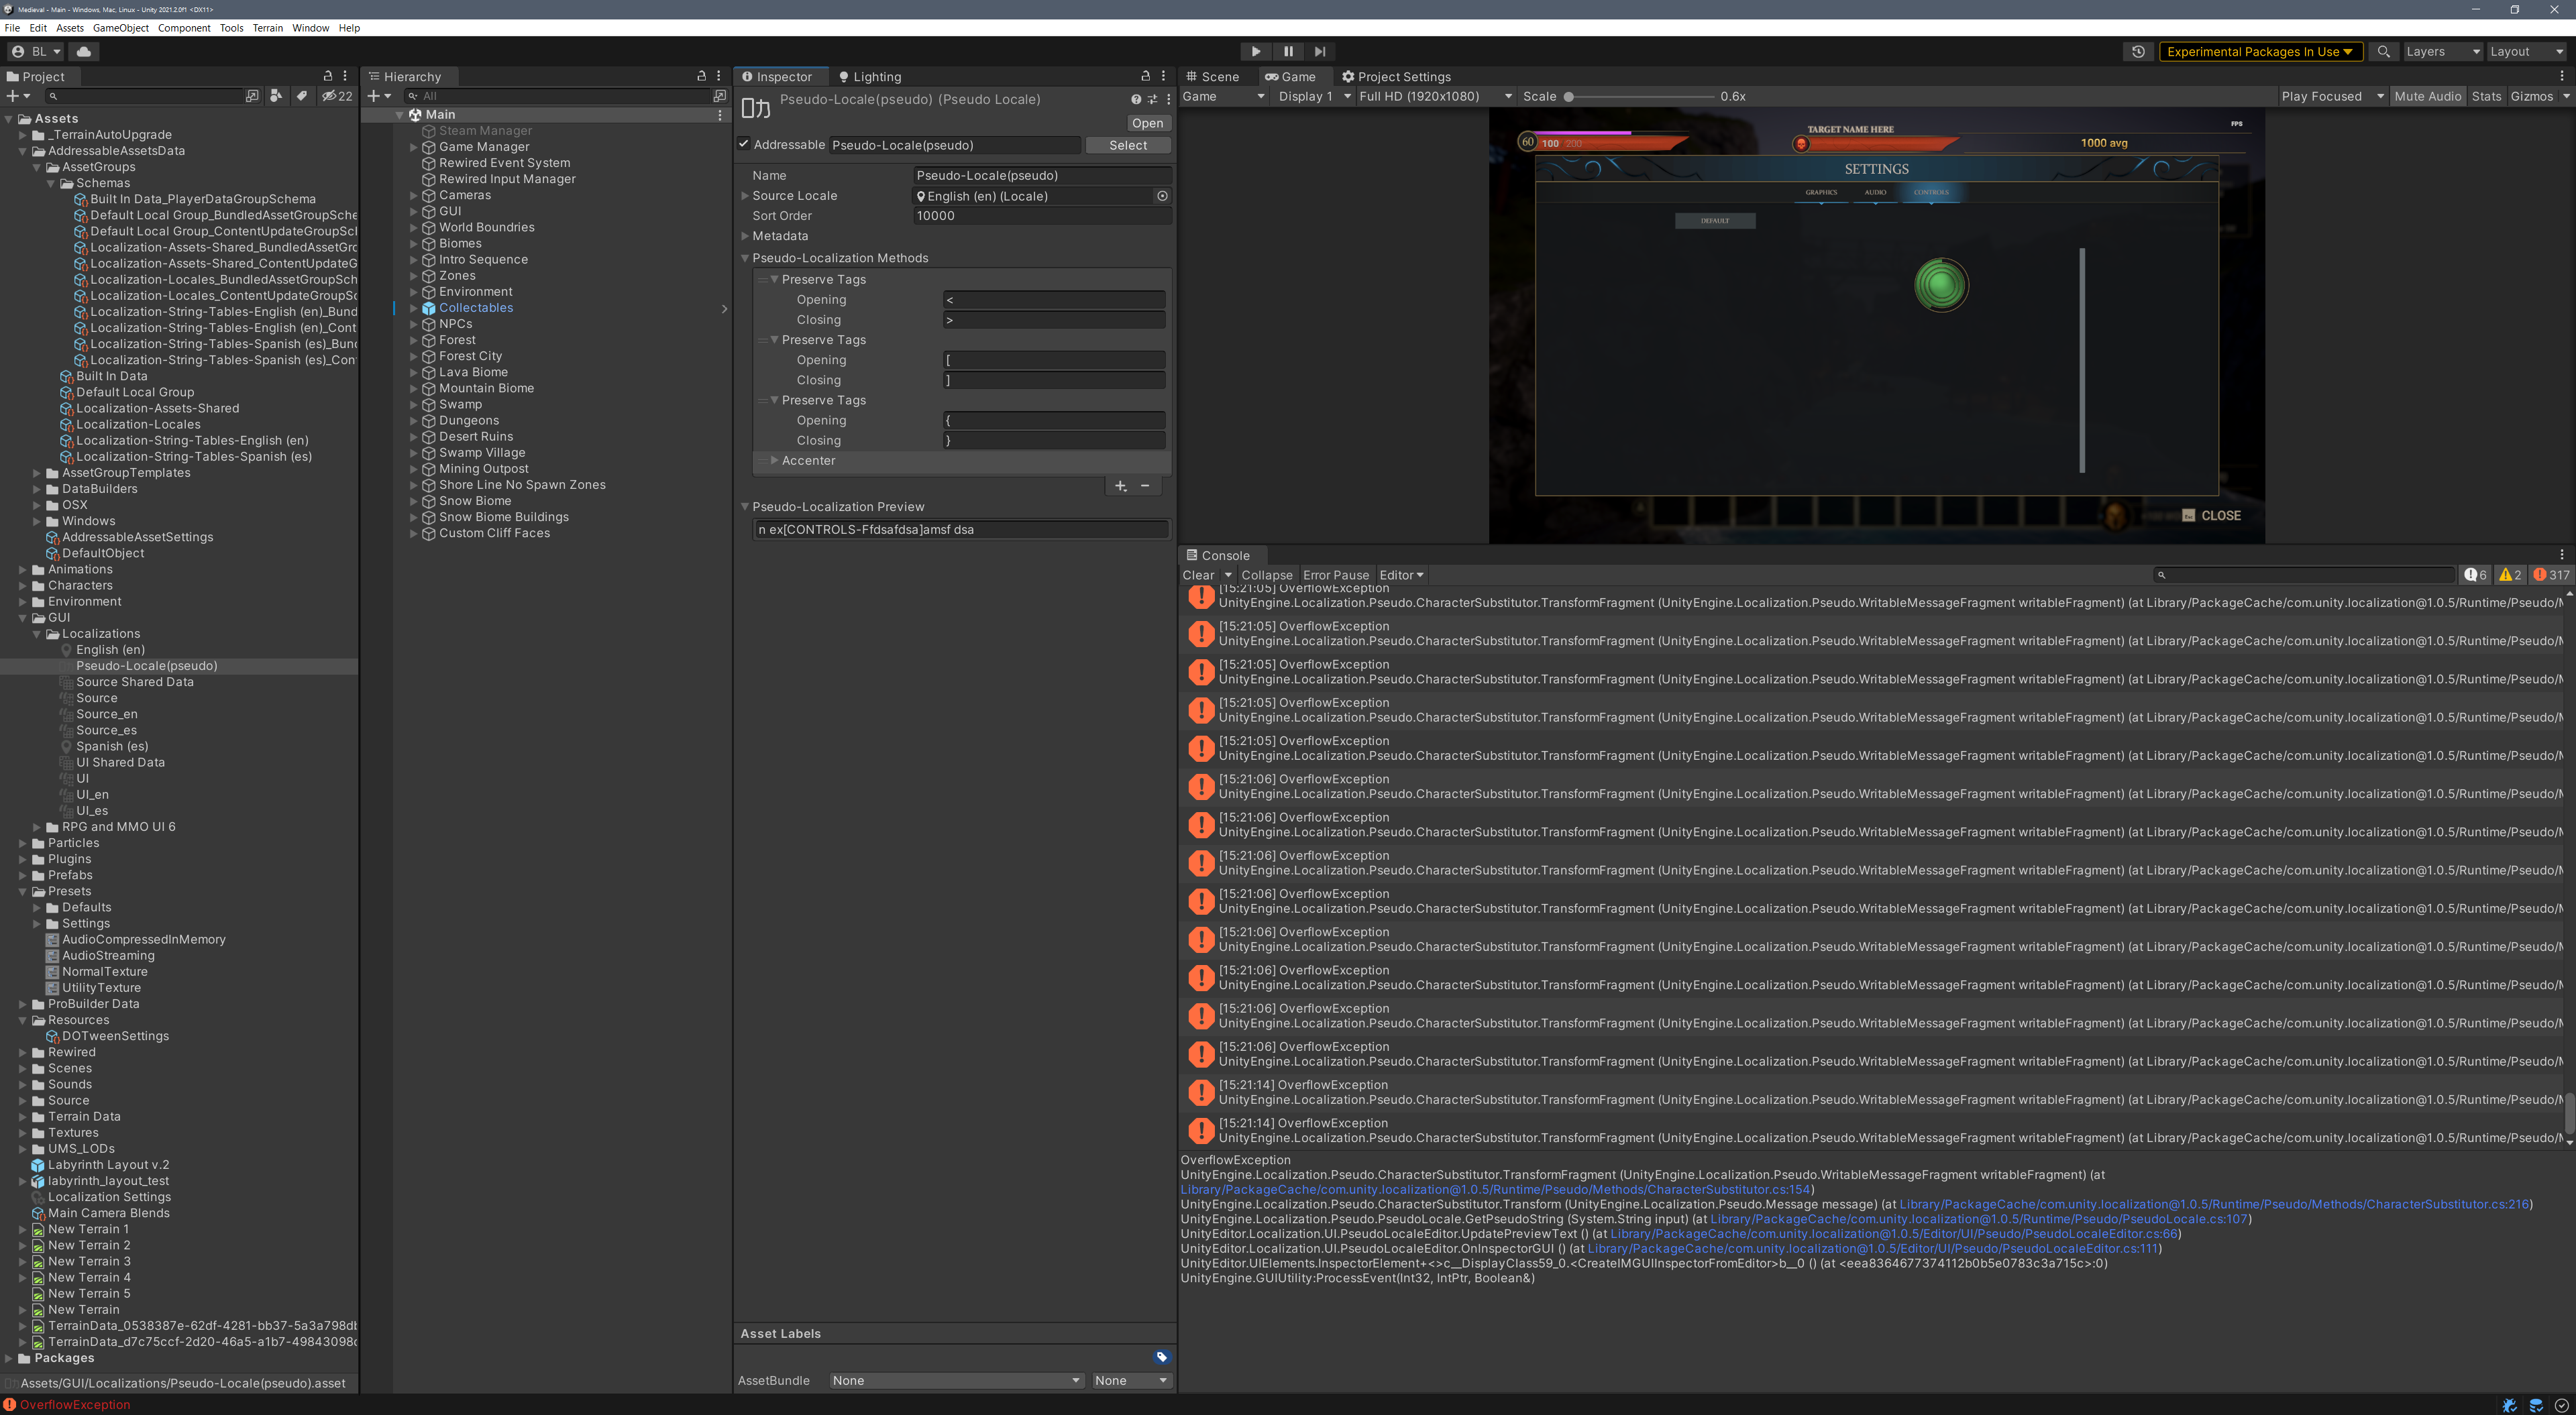The height and width of the screenshot is (1415, 2576).
Task: Open the cloud services icon
Action: pos(84,51)
